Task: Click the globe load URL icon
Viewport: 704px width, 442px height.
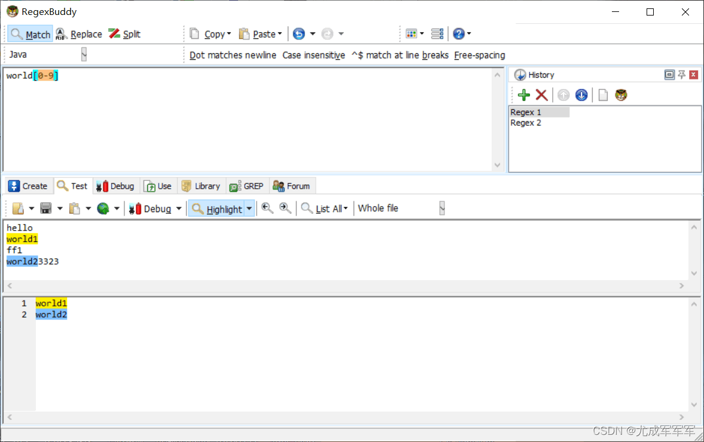Action: (103, 208)
